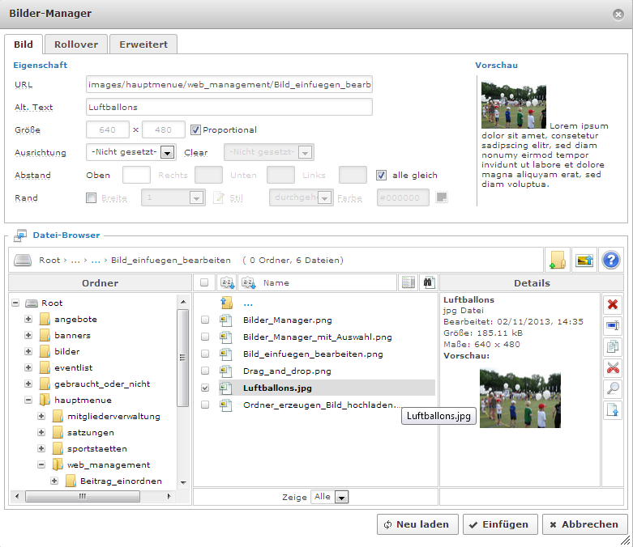This screenshot has width=633, height=547.
Task: Click the Drag_and_drop.png file icon
Action: (225, 371)
